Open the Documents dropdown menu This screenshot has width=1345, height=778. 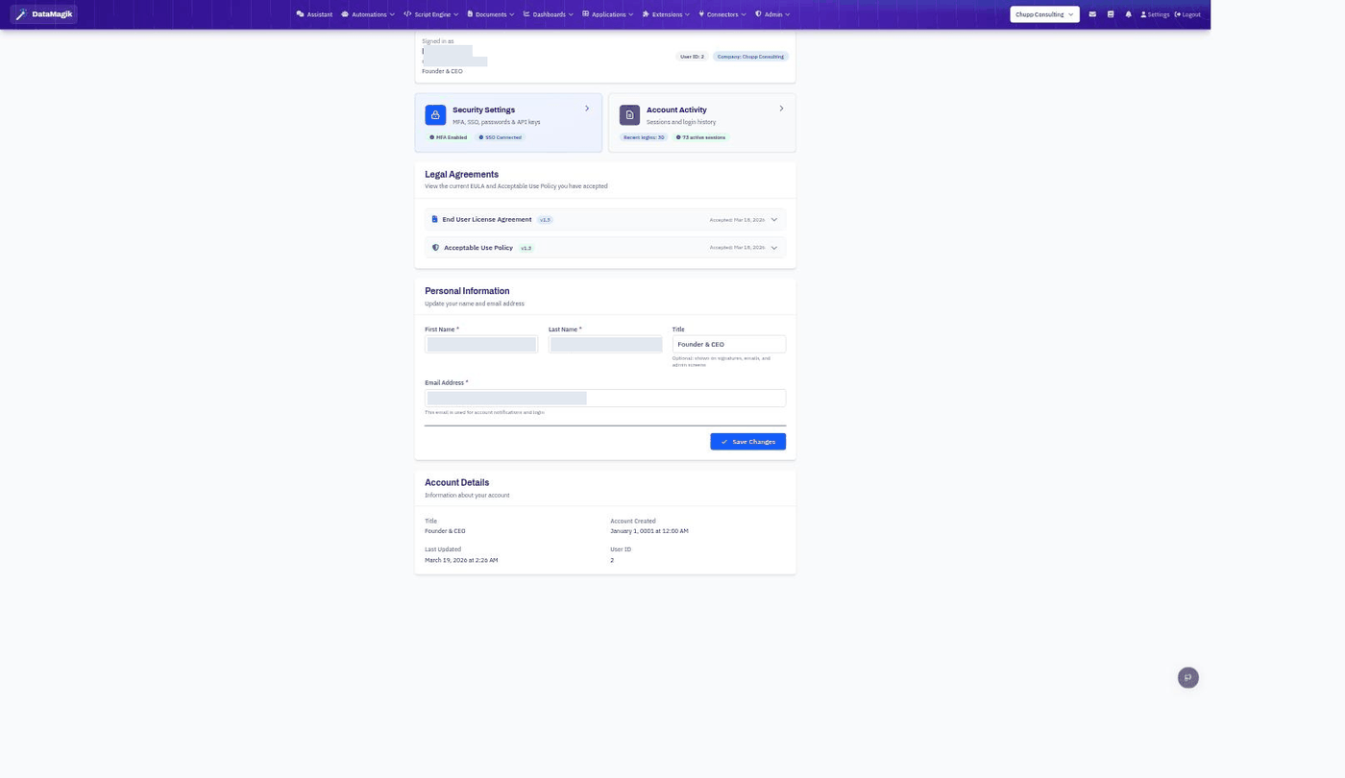tap(490, 14)
